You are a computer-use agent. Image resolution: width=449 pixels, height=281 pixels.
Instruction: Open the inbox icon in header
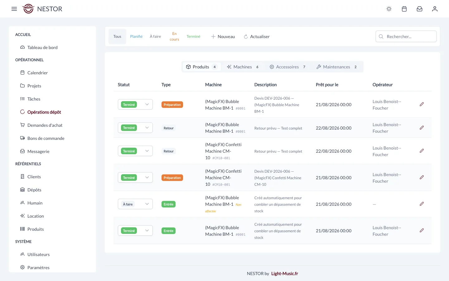[419, 9]
